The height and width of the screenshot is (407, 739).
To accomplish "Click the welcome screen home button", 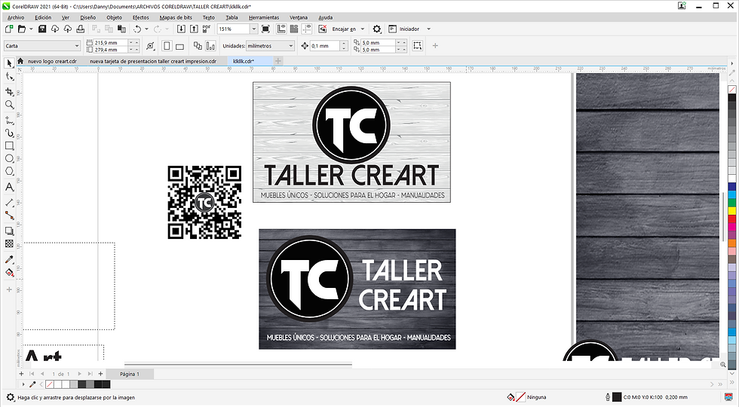I will pos(20,61).
